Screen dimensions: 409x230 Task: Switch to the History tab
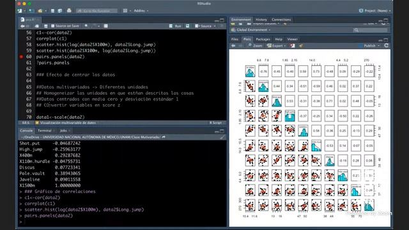tap(261, 20)
